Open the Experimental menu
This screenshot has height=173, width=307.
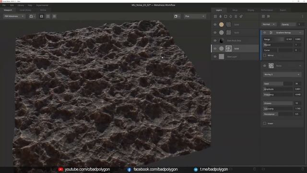(42, 5)
